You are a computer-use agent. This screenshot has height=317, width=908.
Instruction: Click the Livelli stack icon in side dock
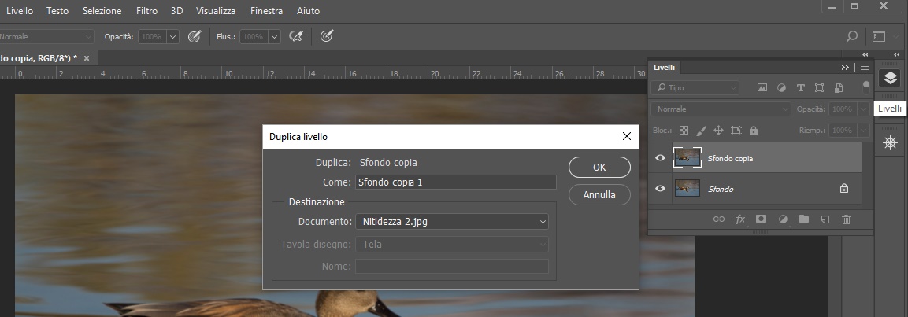[x=890, y=78]
